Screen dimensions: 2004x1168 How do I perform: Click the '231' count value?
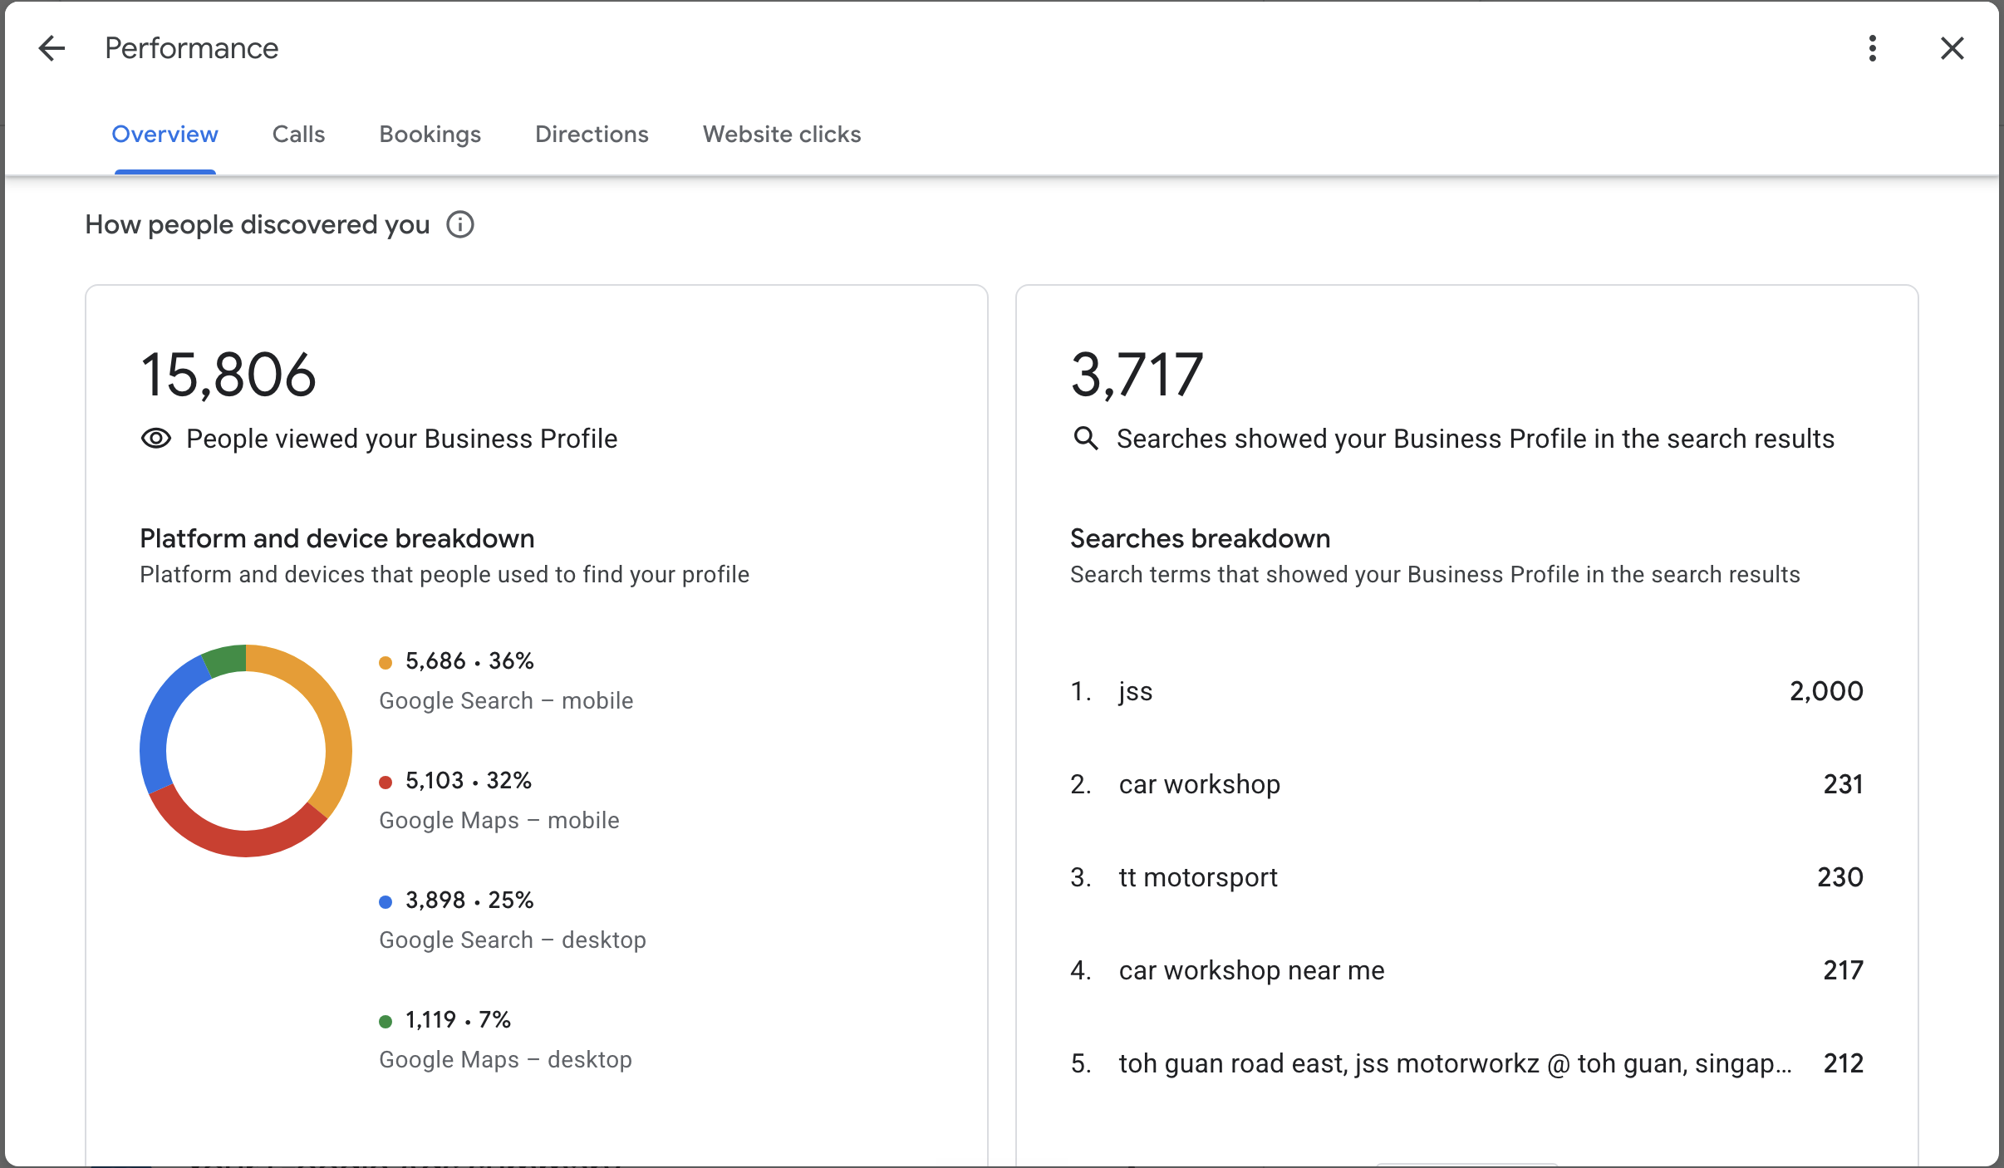(1843, 784)
